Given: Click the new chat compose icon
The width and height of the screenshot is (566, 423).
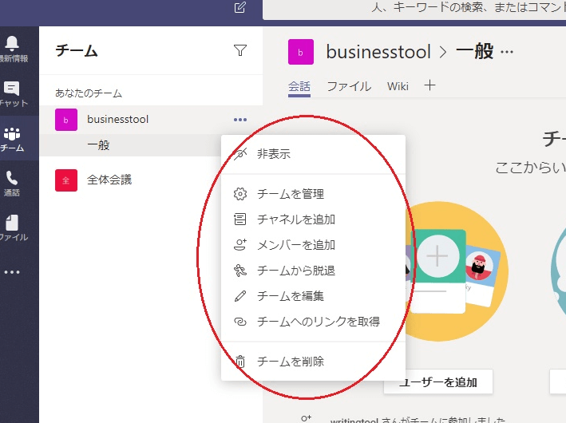Looking at the screenshot, I should tap(240, 8).
